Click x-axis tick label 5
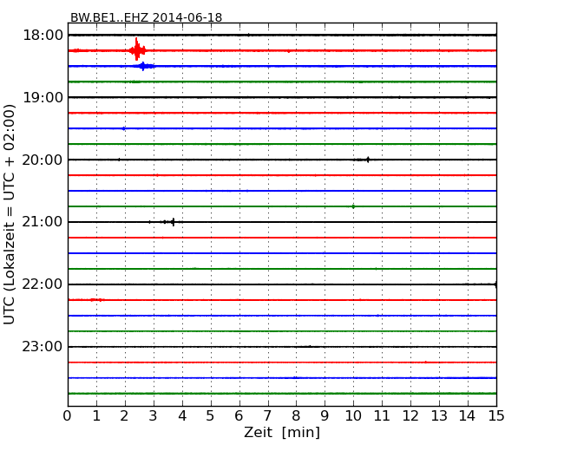The image size is (564, 451). point(211,416)
